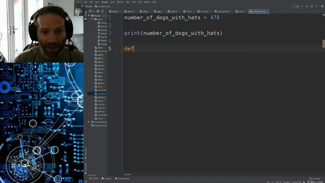Open the Structure vertical tool window tab
The image size is (325, 183).
pyautogui.click(x=86, y=153)
